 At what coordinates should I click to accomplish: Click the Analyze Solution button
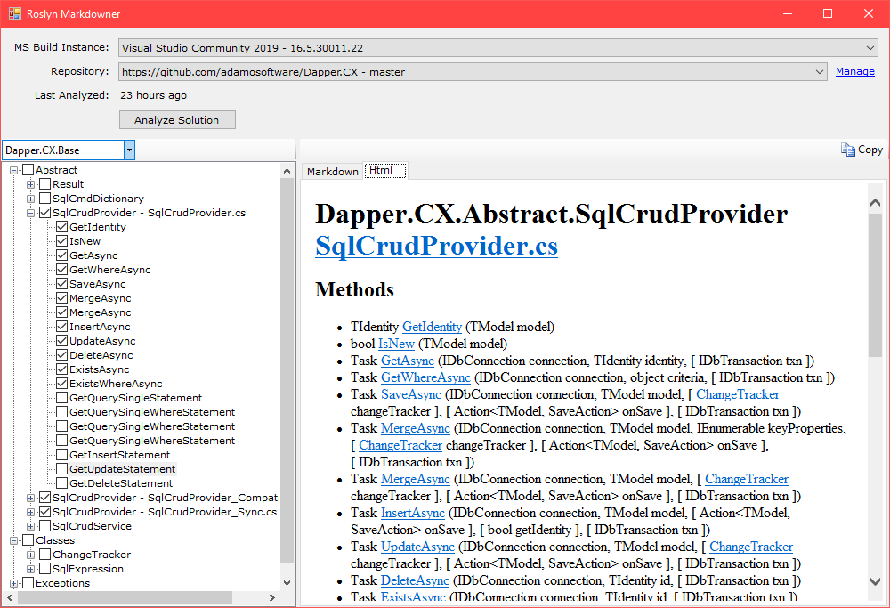click(177, 120)
